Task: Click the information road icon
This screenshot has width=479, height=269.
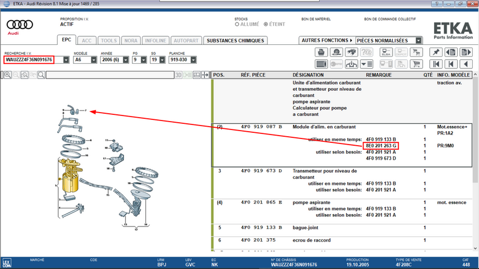Action: tap(351, 64)
